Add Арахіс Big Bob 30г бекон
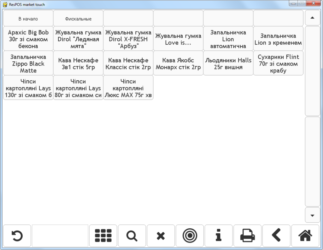Screen dimensions: 323x250 click(x=28, y=39)
